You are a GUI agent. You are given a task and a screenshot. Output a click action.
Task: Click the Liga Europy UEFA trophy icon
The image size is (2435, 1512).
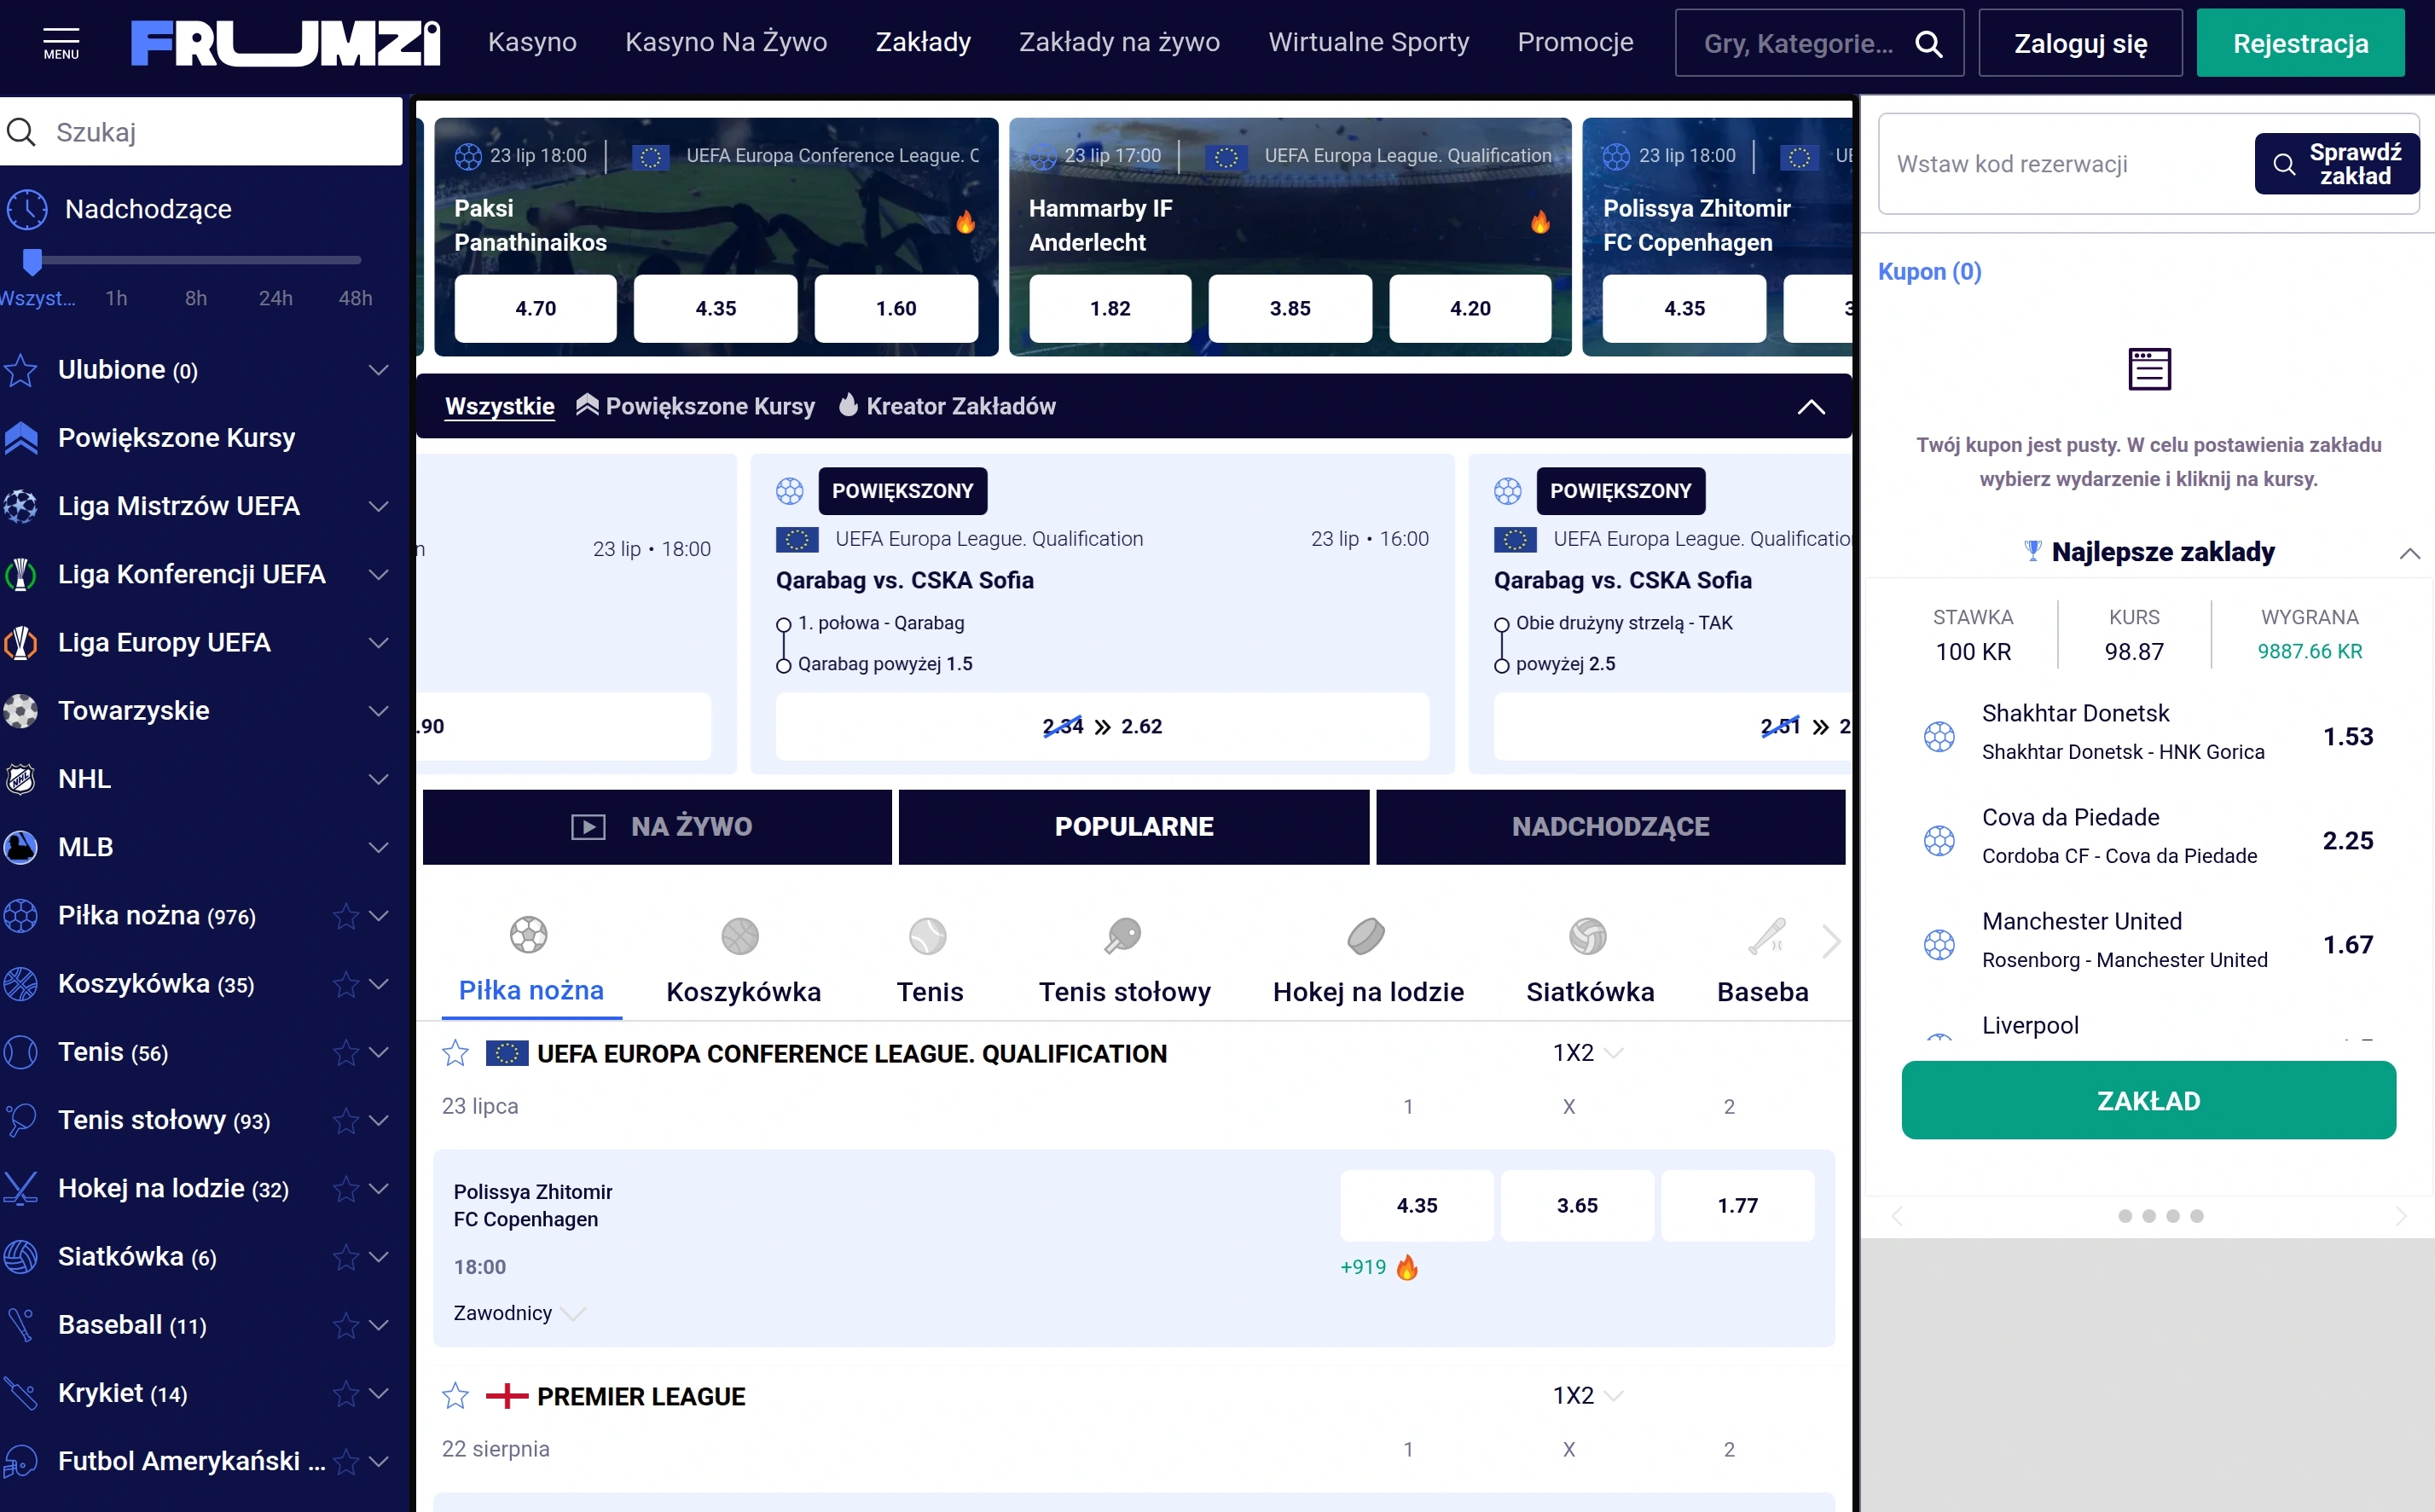point(21,642)
